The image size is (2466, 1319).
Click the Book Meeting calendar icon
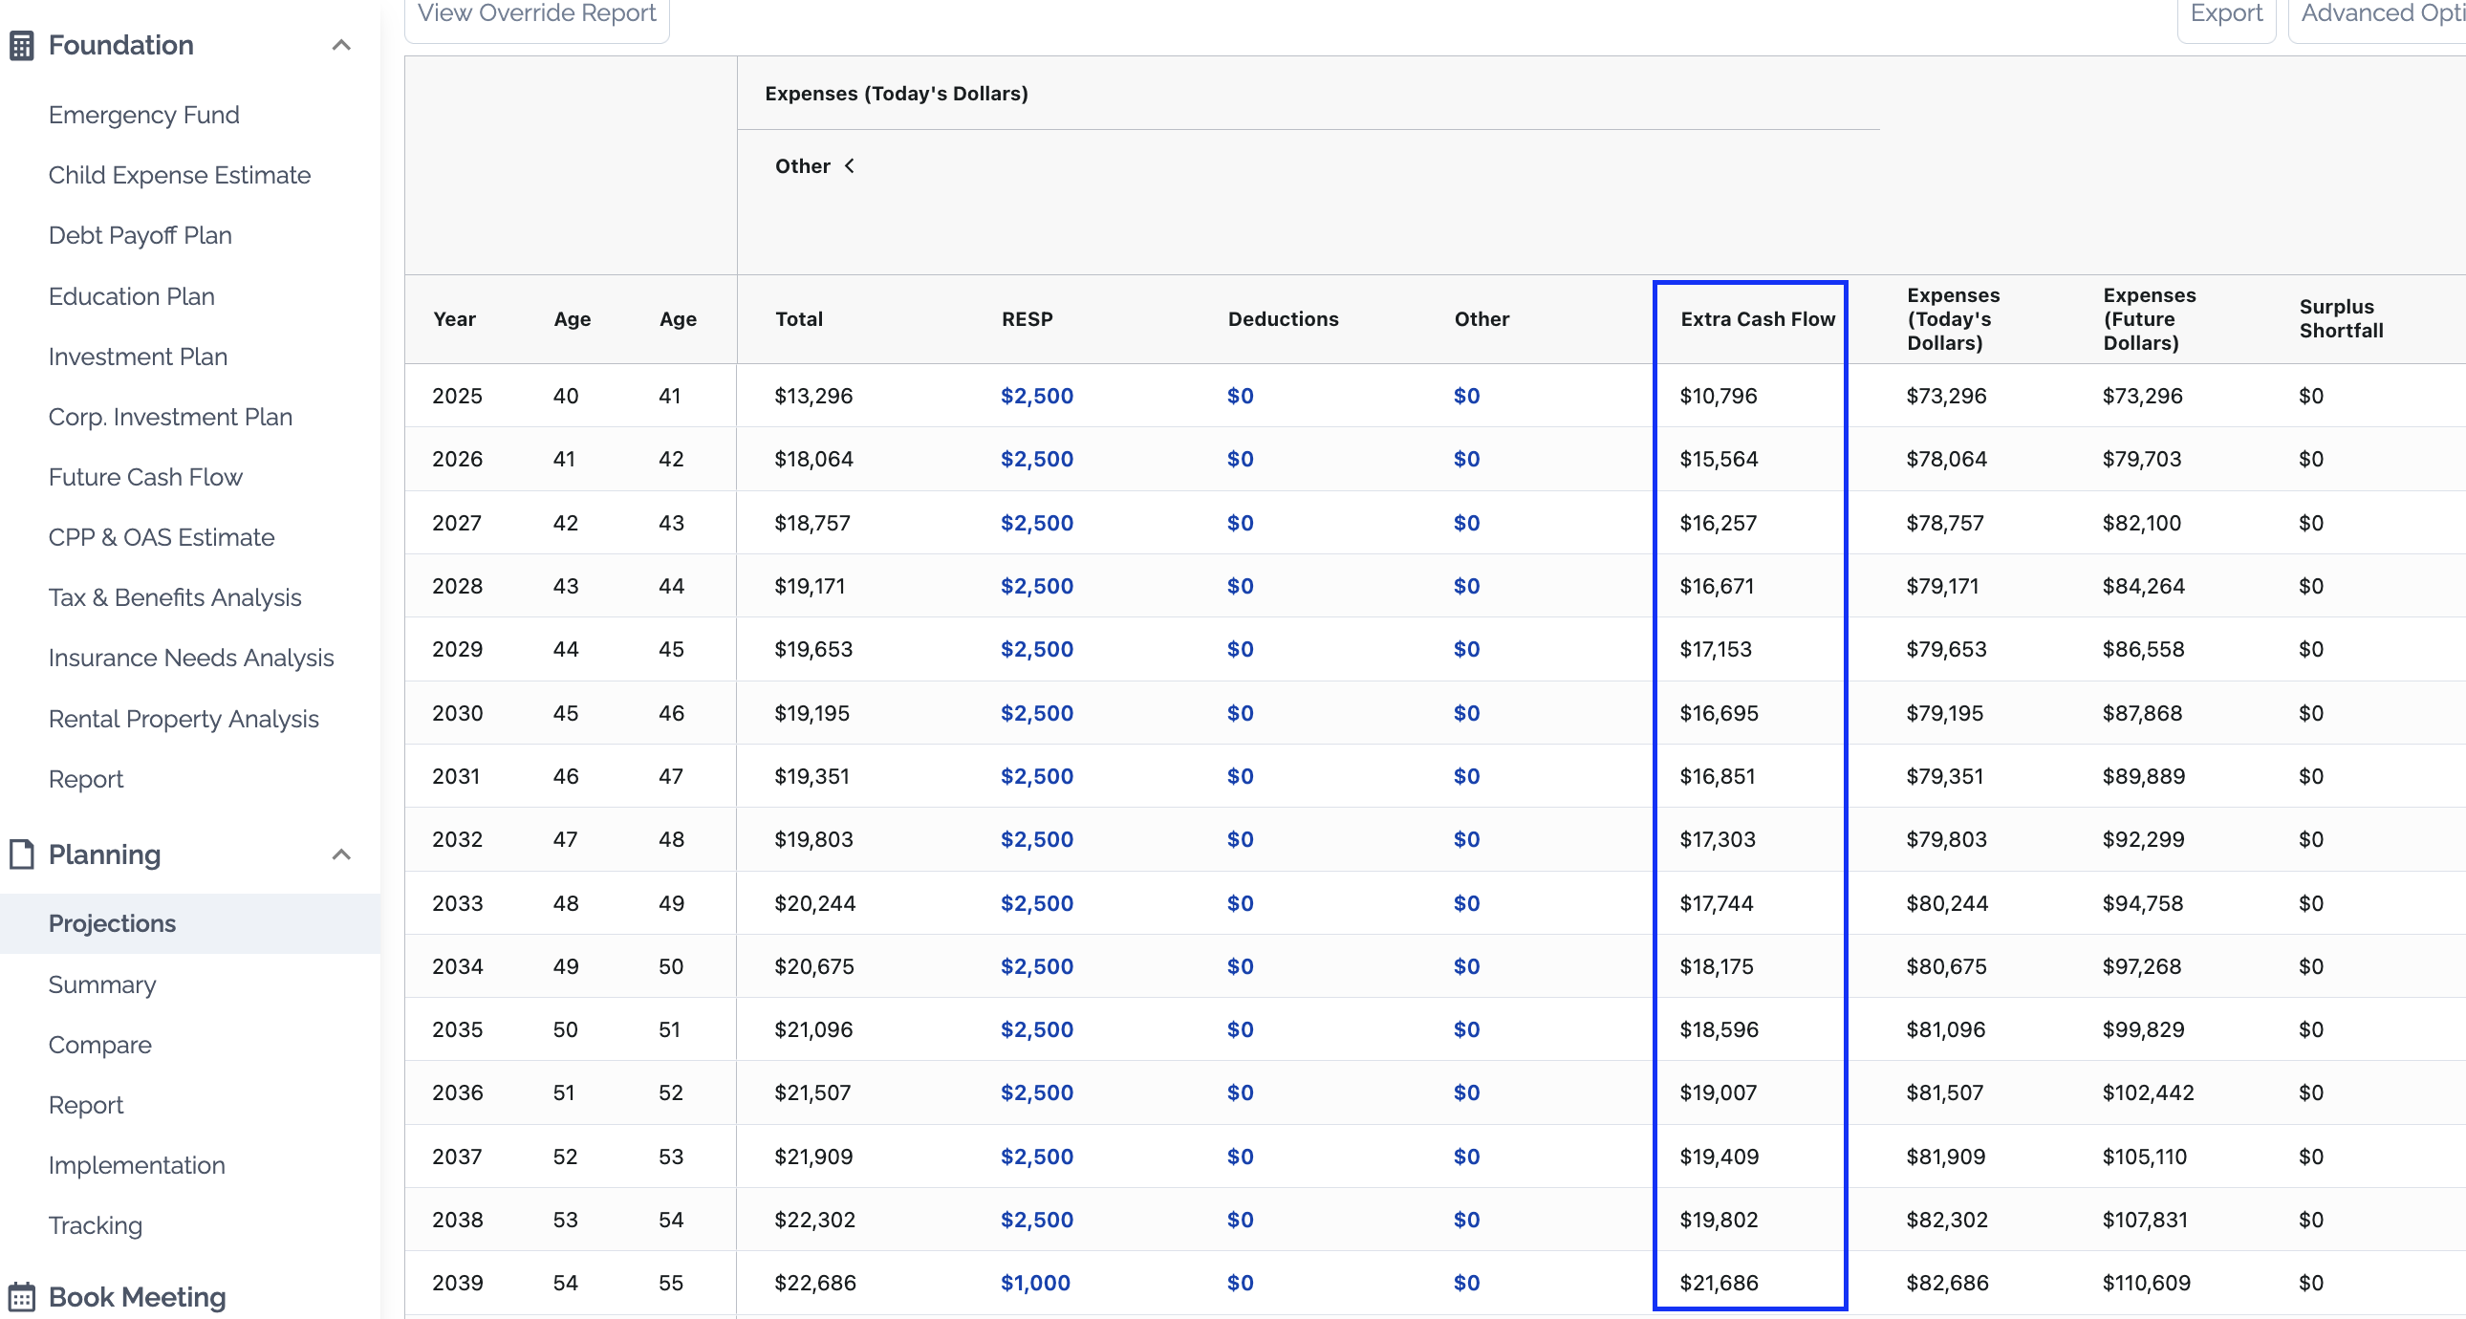click(x=22, y=1296)
